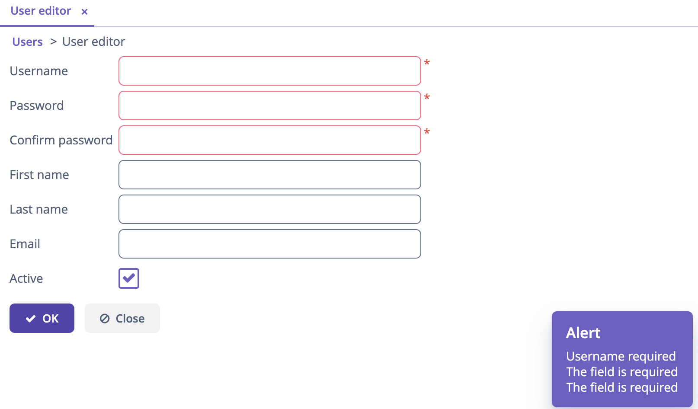Select the User editor breadcrumb label

click(93, 42)
